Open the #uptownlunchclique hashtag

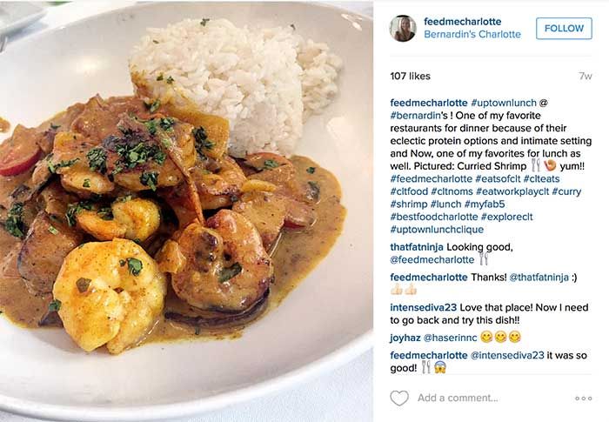click(437, 230)
